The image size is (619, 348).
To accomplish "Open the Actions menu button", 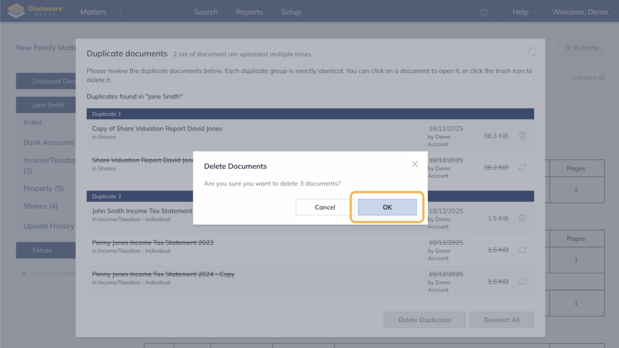I will pos(581,48).
